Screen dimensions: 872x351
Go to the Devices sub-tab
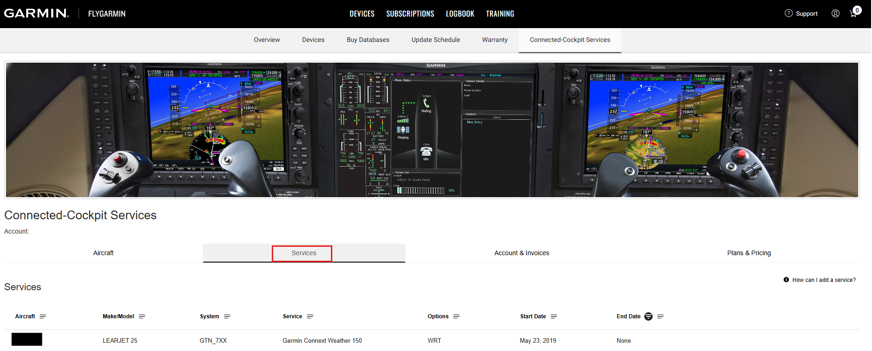click(x=313, y=40)
